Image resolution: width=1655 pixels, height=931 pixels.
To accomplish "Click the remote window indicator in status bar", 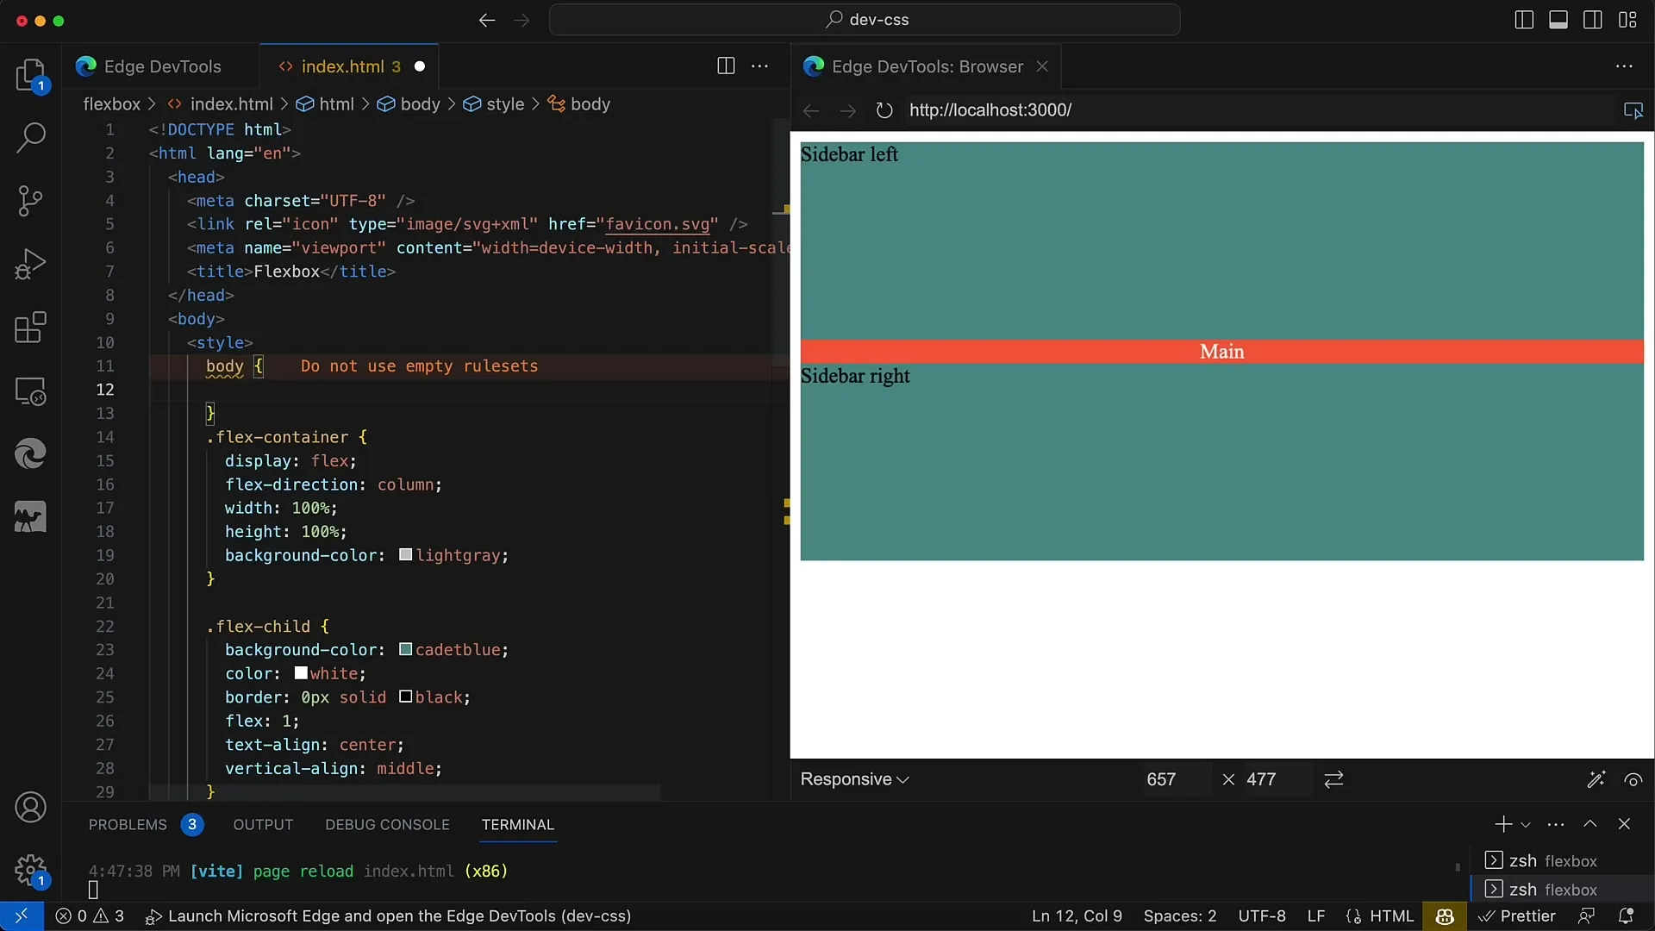I will pyautogui.click(x=22, y=916).
